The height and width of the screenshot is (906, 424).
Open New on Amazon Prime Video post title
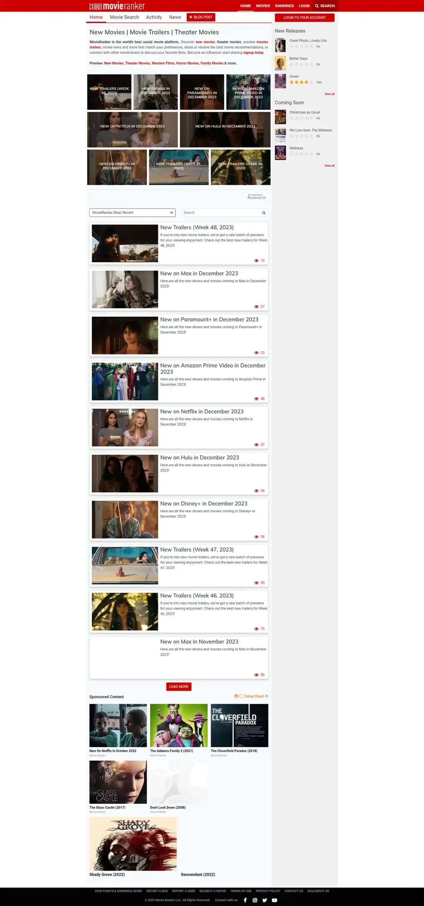coord(213,368)
